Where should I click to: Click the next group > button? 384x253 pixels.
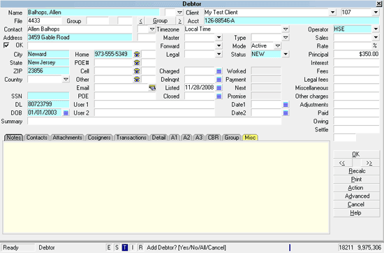179,21
